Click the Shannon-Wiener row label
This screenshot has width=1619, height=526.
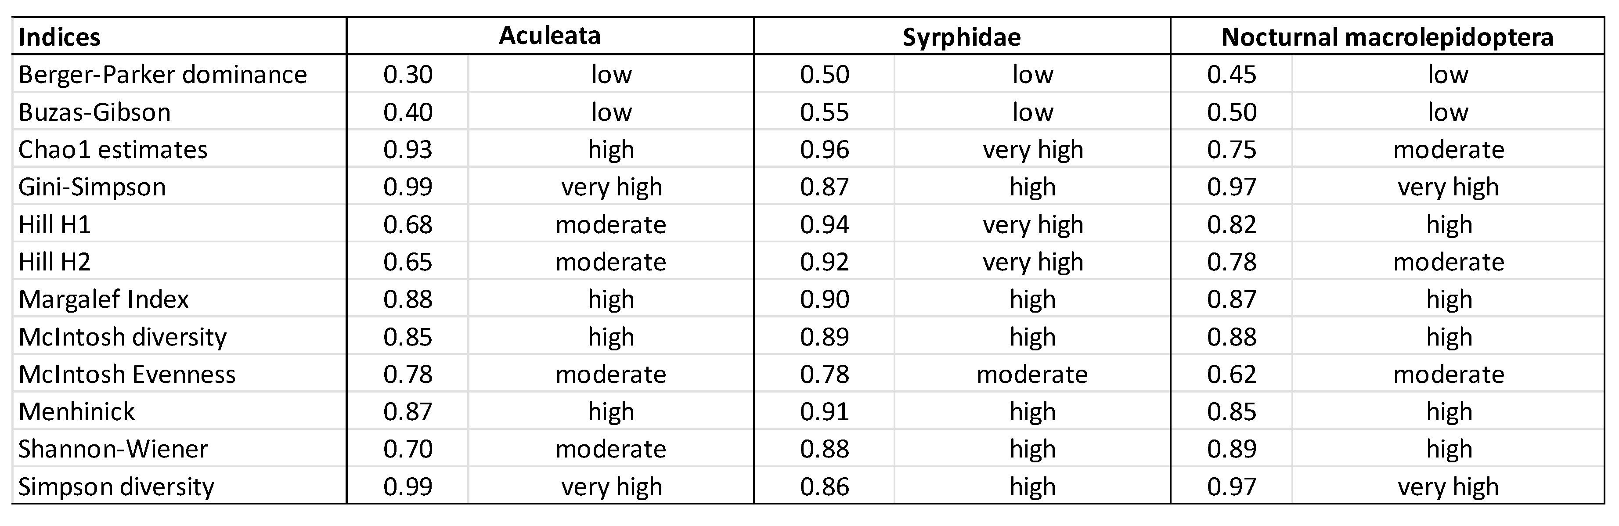[113, 449]
